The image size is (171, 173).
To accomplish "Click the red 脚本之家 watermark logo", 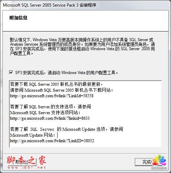I will 26,161.
